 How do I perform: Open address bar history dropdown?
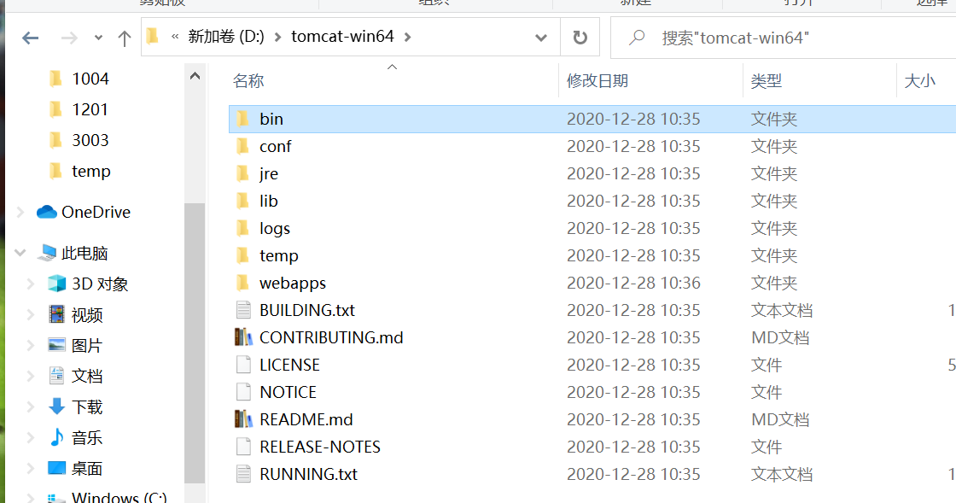(x=541, y=38)
